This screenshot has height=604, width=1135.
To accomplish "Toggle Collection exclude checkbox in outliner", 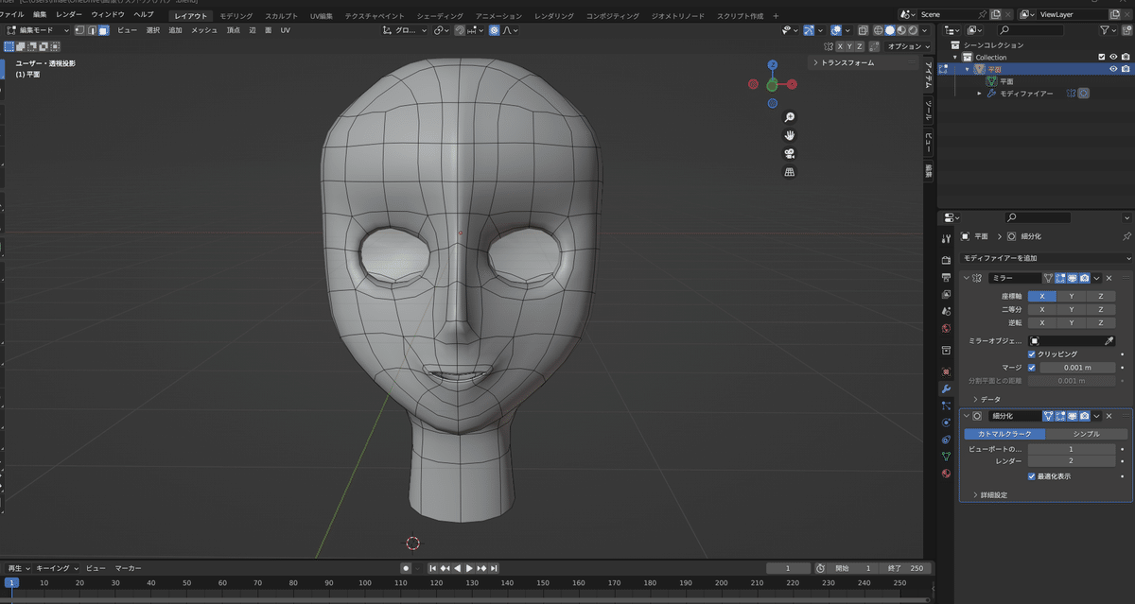I will pos(1101,57).
